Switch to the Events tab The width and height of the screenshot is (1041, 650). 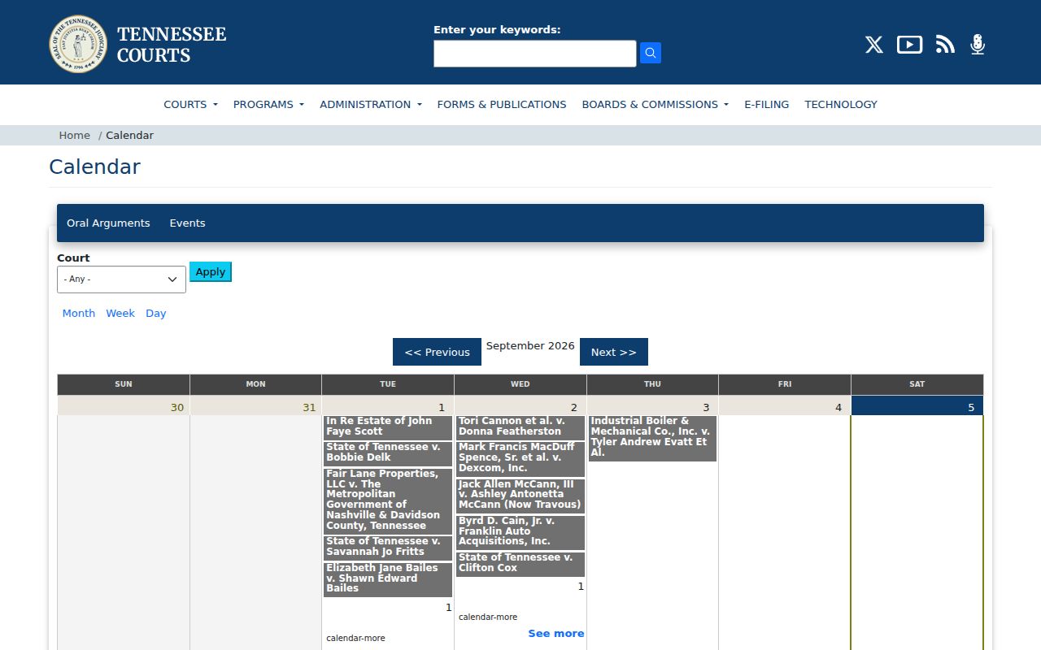click(187, 223)
